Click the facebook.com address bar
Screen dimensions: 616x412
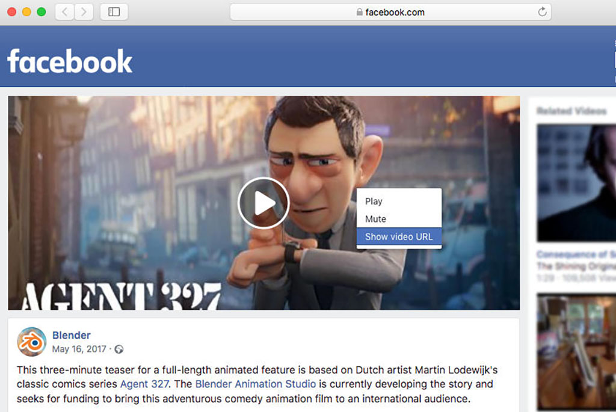(390, 12)
